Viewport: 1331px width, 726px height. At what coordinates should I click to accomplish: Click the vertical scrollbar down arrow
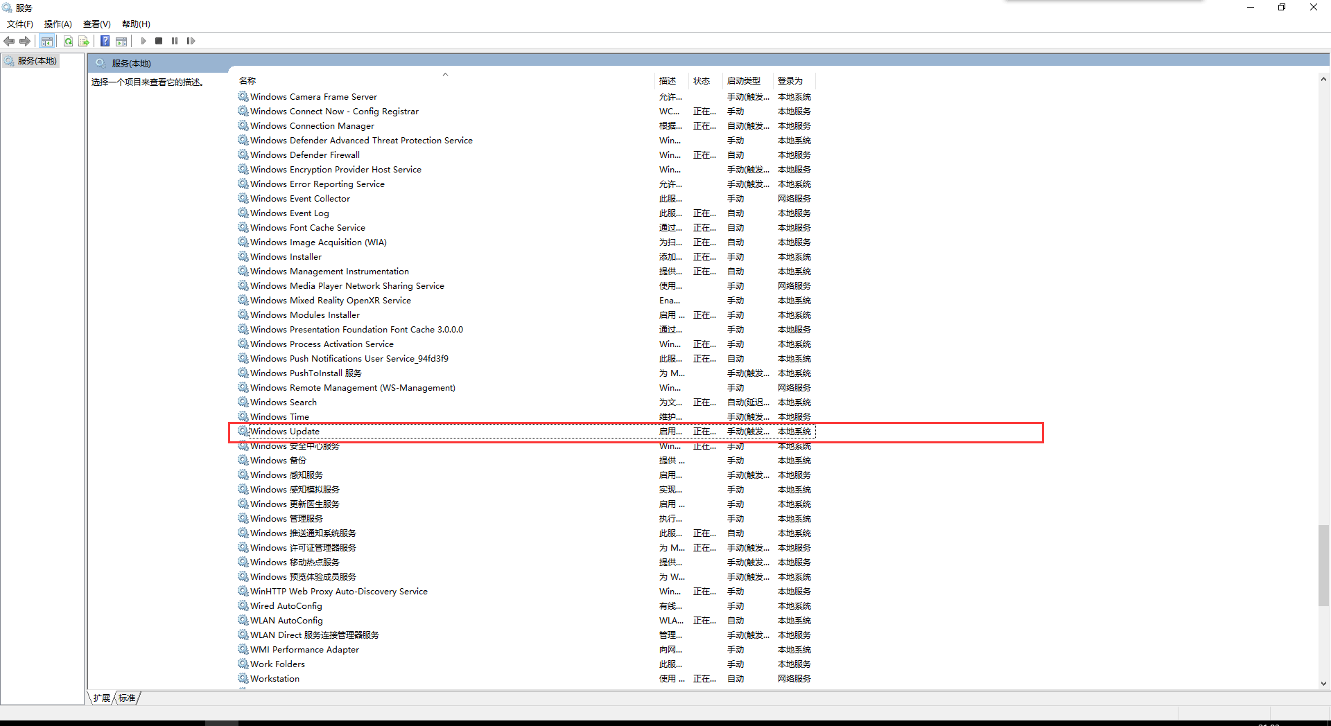click(1323, 683)
